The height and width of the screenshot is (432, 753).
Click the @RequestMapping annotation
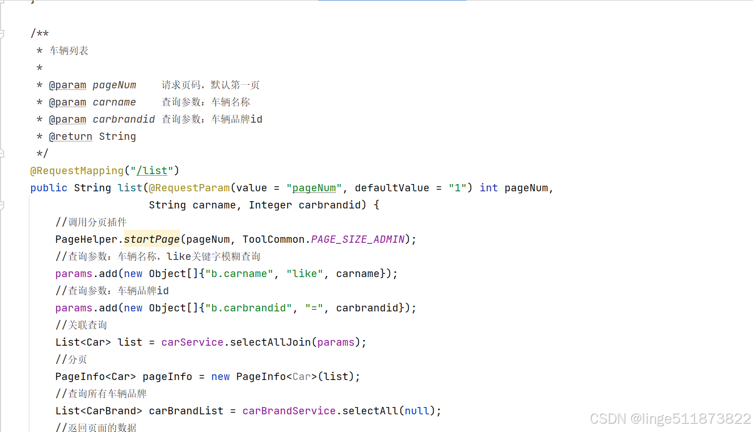[x=77, y=171]
